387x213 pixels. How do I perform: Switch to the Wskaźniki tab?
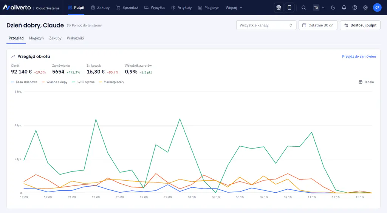[x=75, y=38]
